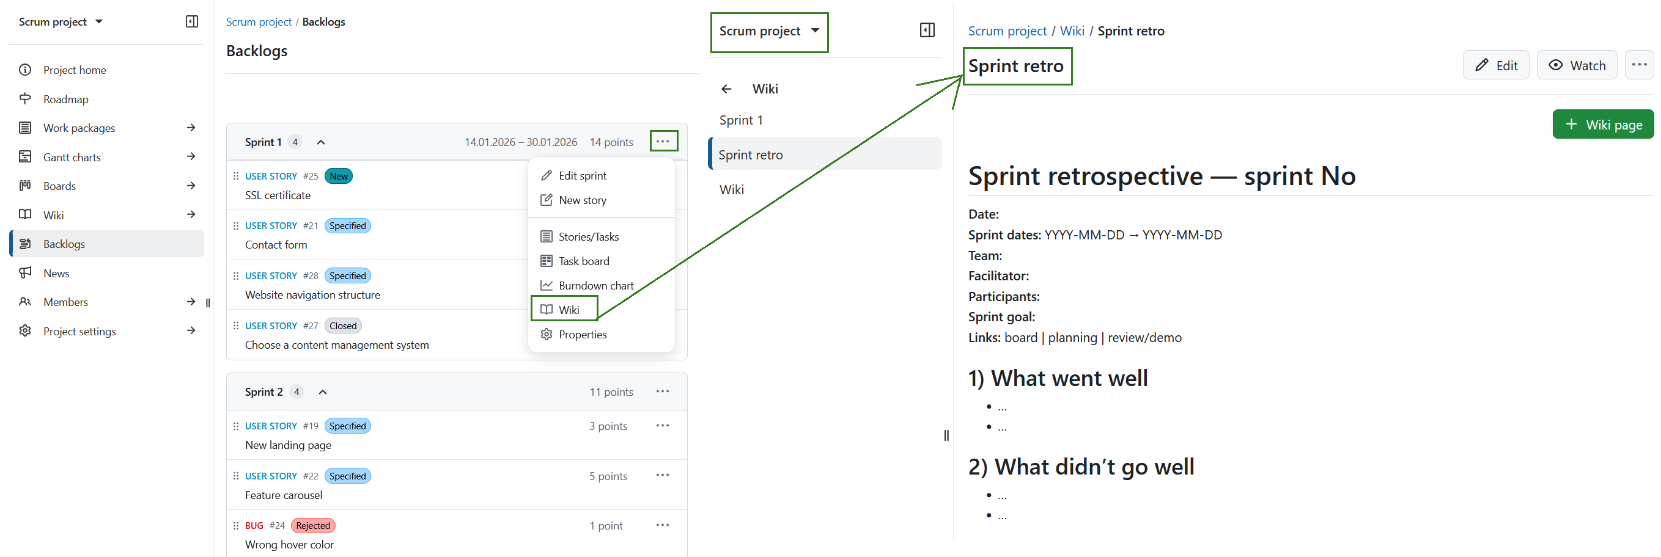
Task: Collapse the Sprint 2 backlog
Action: tap(322, 391)
